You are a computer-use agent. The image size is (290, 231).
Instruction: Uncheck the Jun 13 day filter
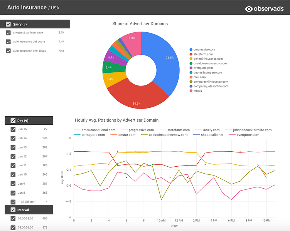(13, 147)
